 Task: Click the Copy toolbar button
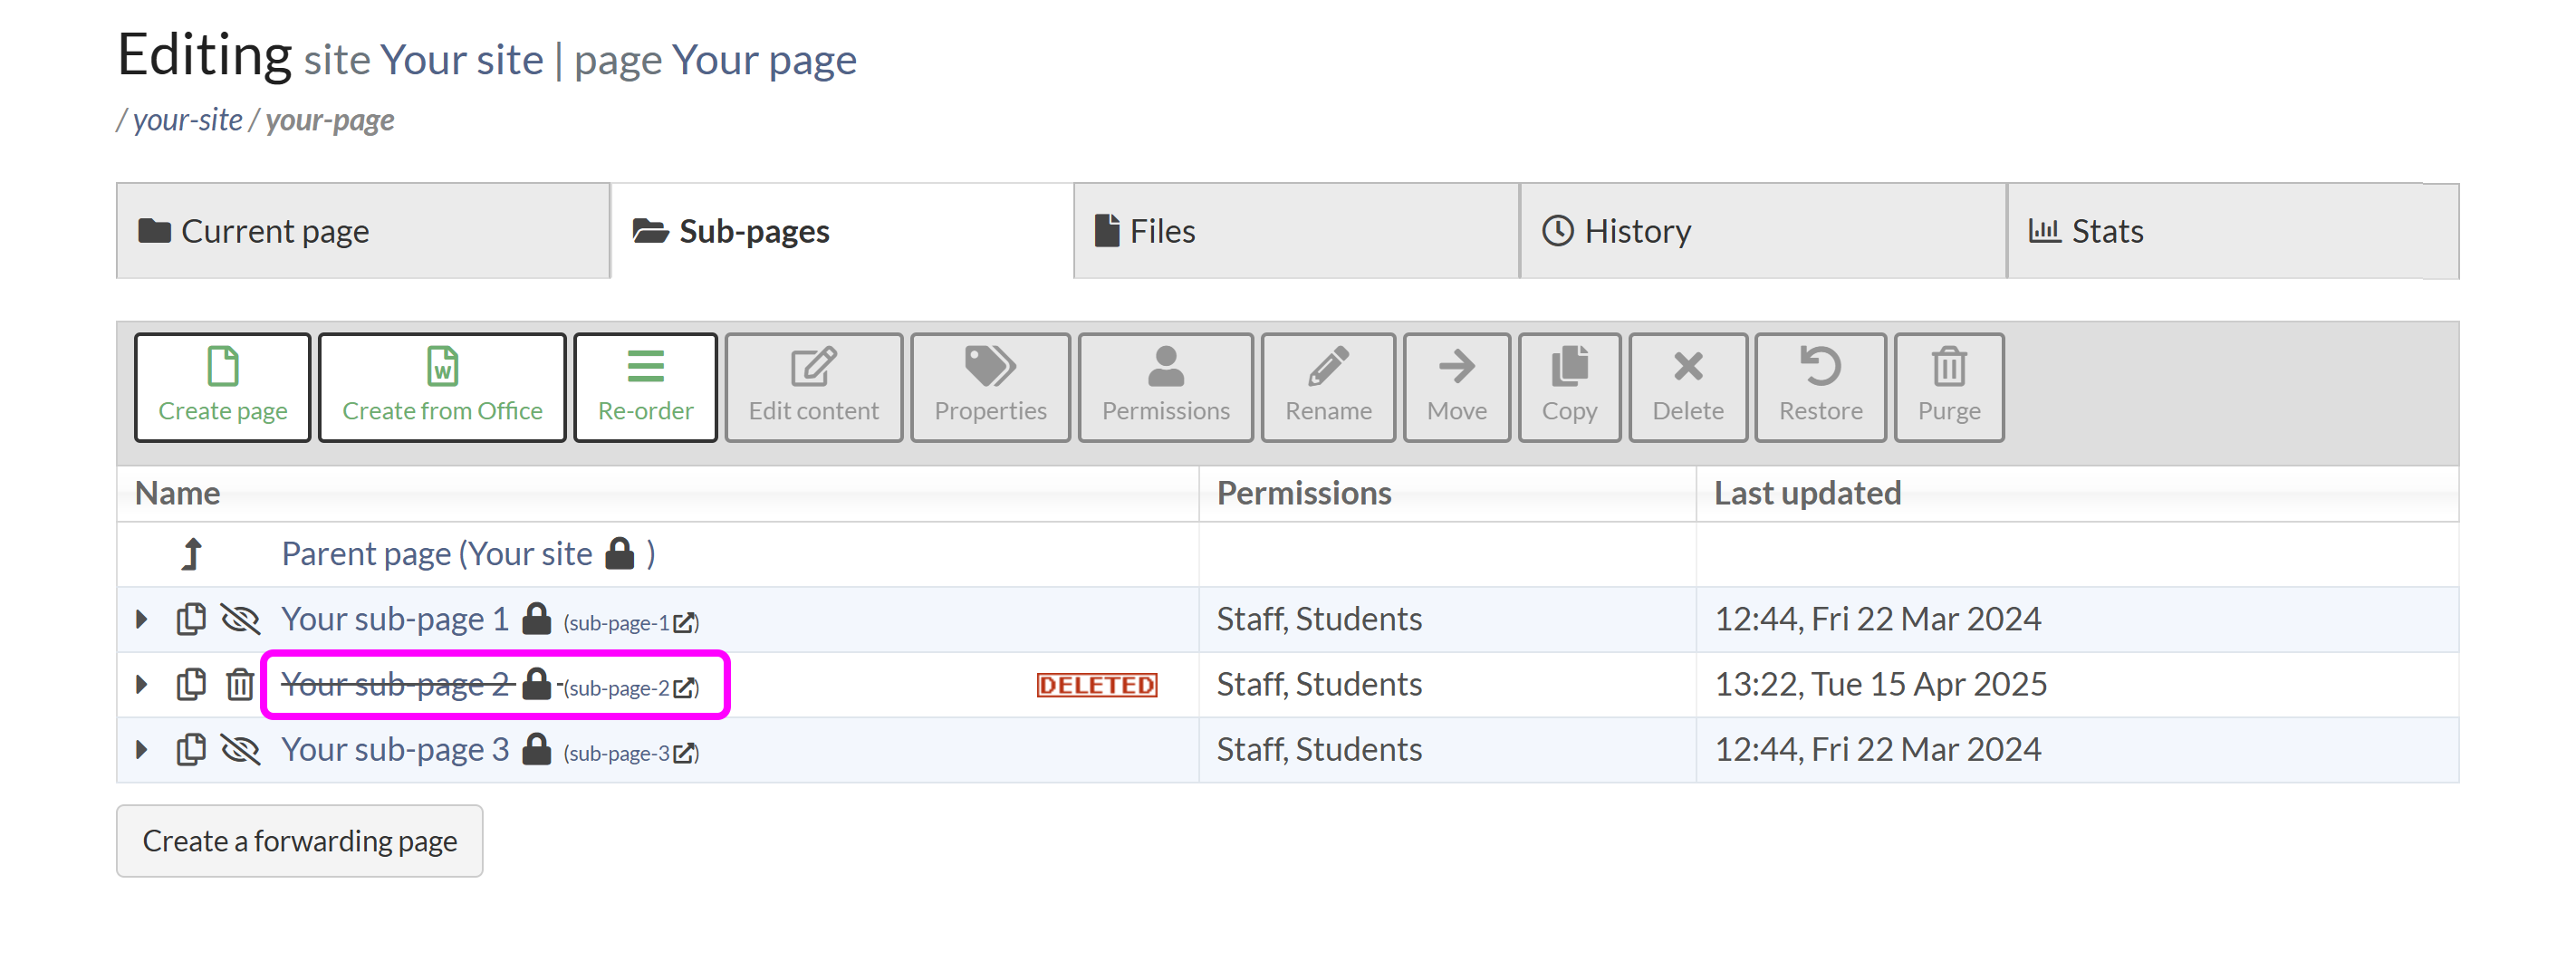pos(1568,387)
